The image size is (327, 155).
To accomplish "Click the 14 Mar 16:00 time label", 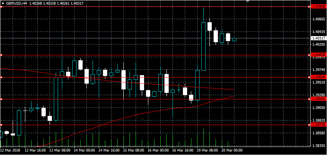I will tap(109, 150).
